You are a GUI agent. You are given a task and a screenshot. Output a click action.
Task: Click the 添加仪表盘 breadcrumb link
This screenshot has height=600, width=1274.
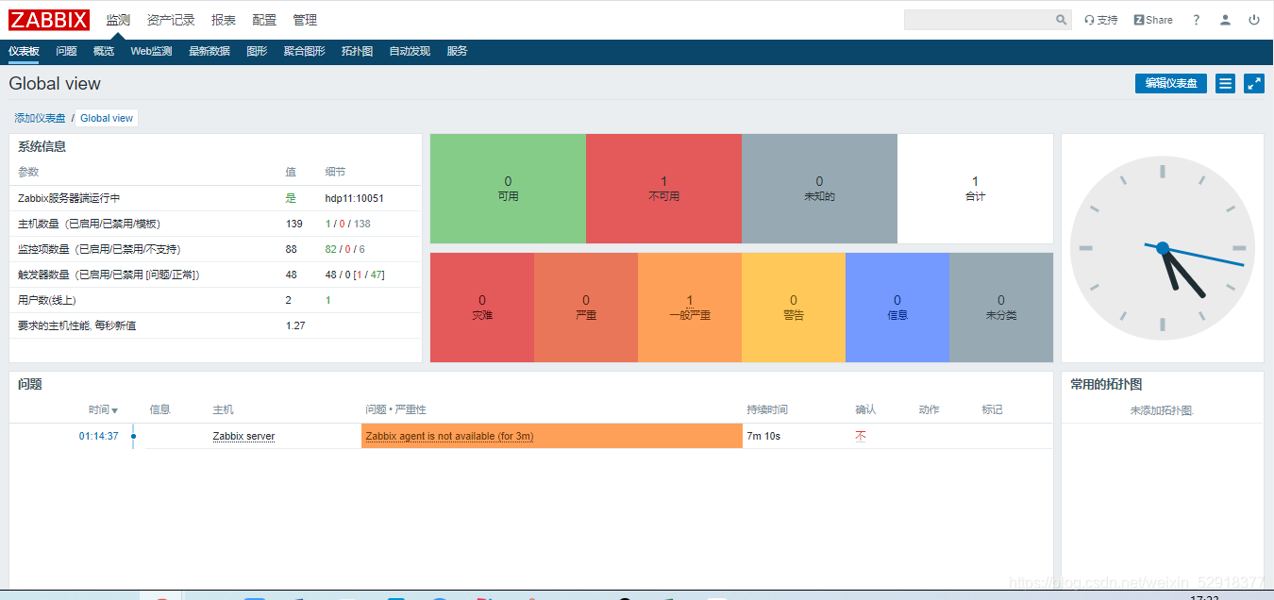coord(40,118)
